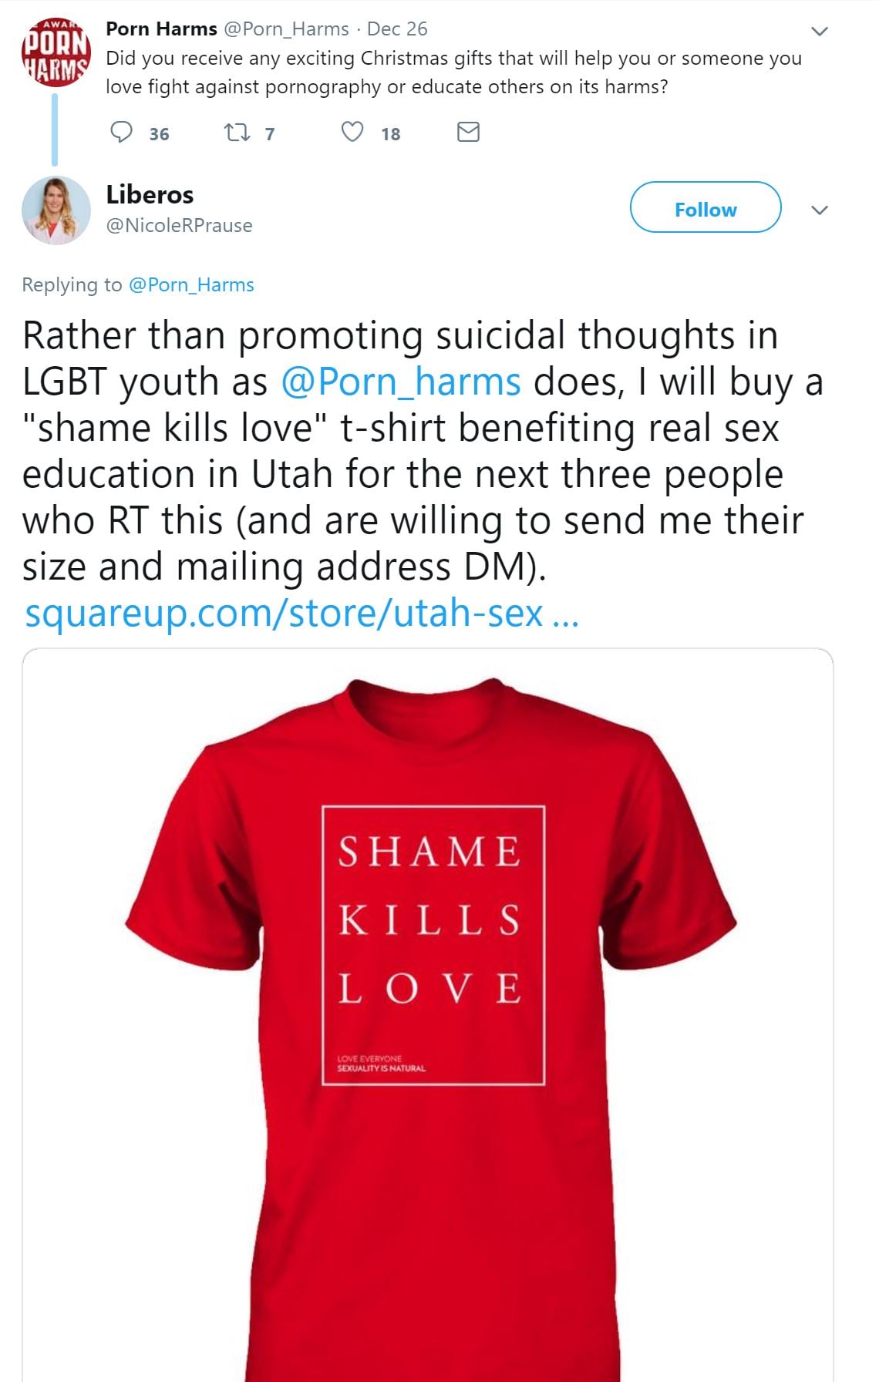The image size is (879, 1382).
Task: Open the original tweet about Christmas gifts
Action: coord(453,72)
